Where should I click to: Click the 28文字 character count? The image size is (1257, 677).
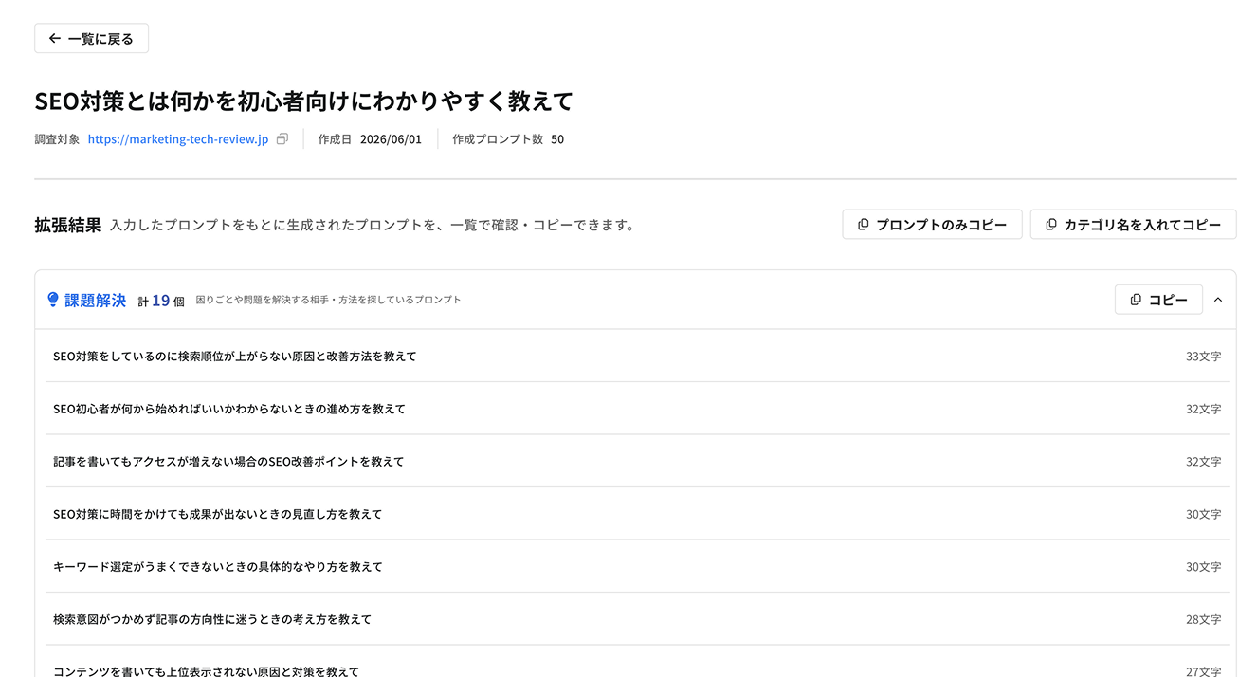coord(1203,619)
